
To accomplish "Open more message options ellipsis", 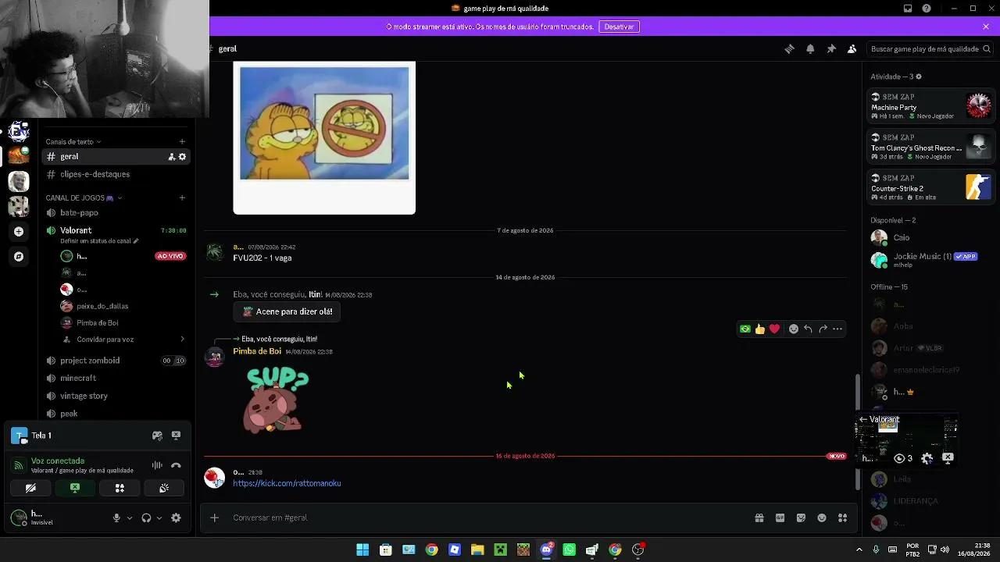I will click(837, 329).
